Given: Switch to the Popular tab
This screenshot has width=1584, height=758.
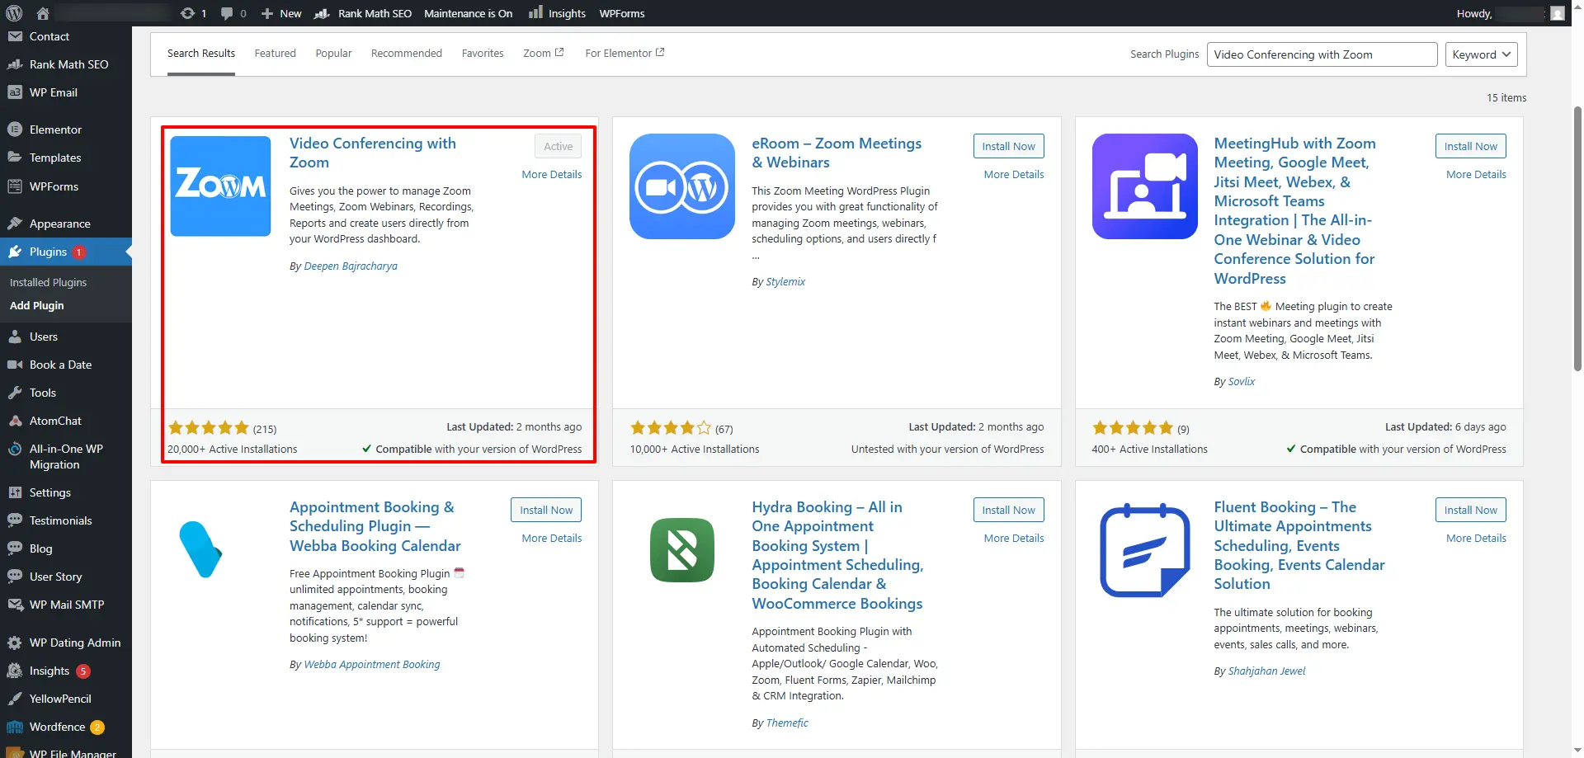Looking at the screenshot, I should pos(333,53).
